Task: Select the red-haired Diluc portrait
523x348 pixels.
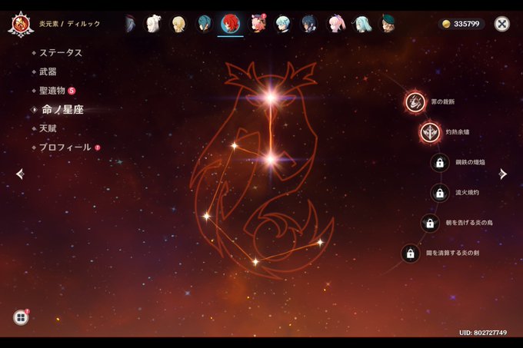Action: click(230, 24)
